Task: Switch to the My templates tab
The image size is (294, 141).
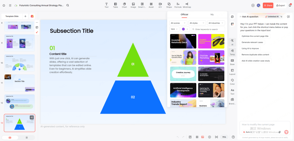Action: pos(212,15)
